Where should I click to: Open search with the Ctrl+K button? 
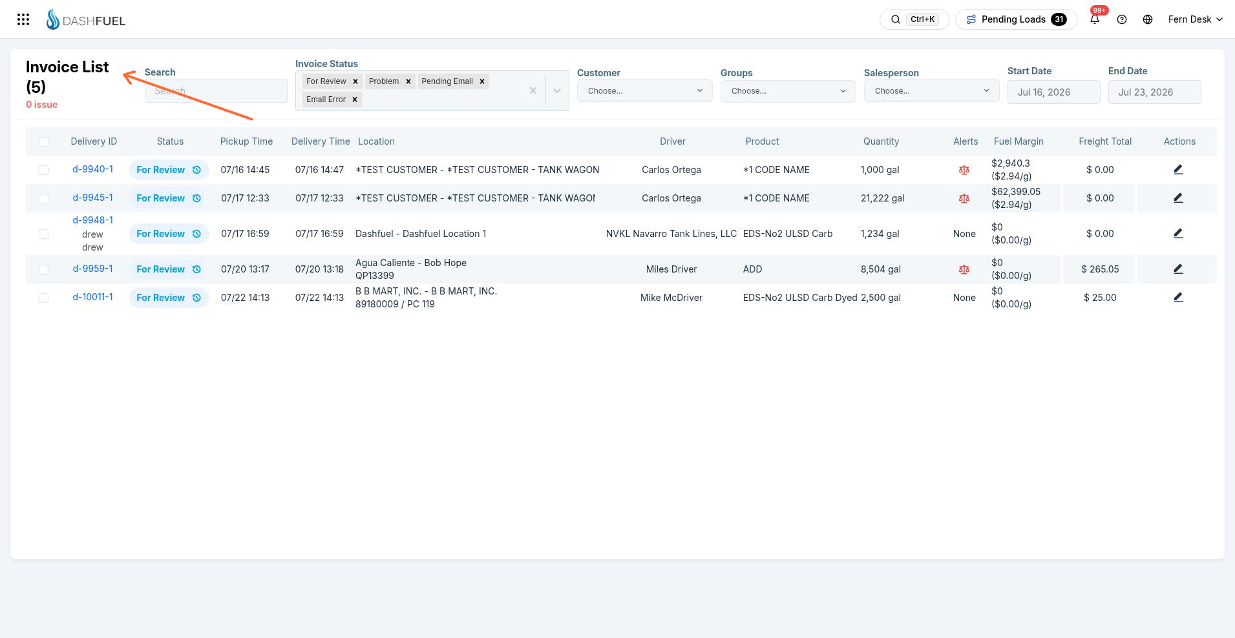point(914,19)
